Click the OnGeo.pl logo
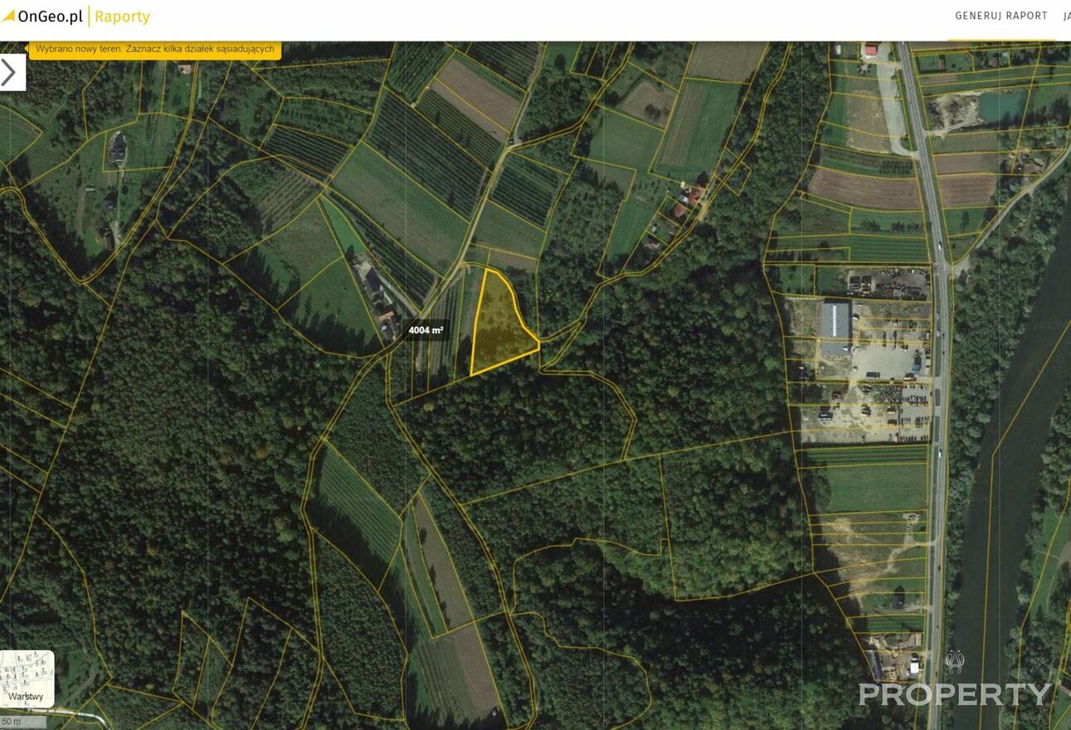 [42, 16]
